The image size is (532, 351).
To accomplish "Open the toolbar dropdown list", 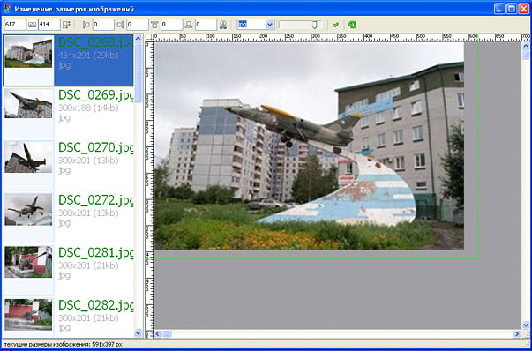I will pos(270,25).
